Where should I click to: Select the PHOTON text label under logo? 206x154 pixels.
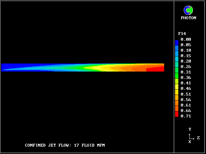[x=188, y=18]
